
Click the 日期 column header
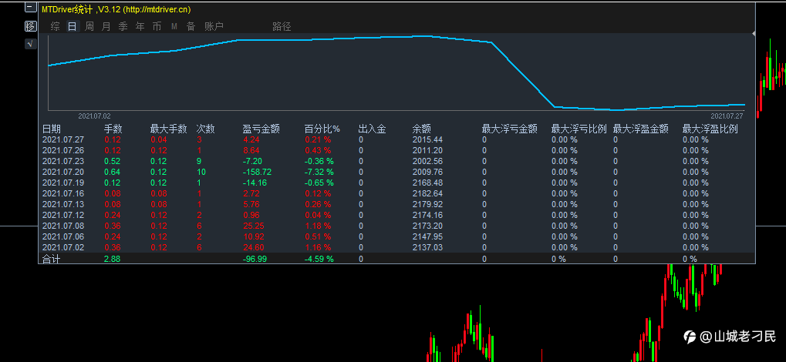pyautogui.click(x=52, y=129)
